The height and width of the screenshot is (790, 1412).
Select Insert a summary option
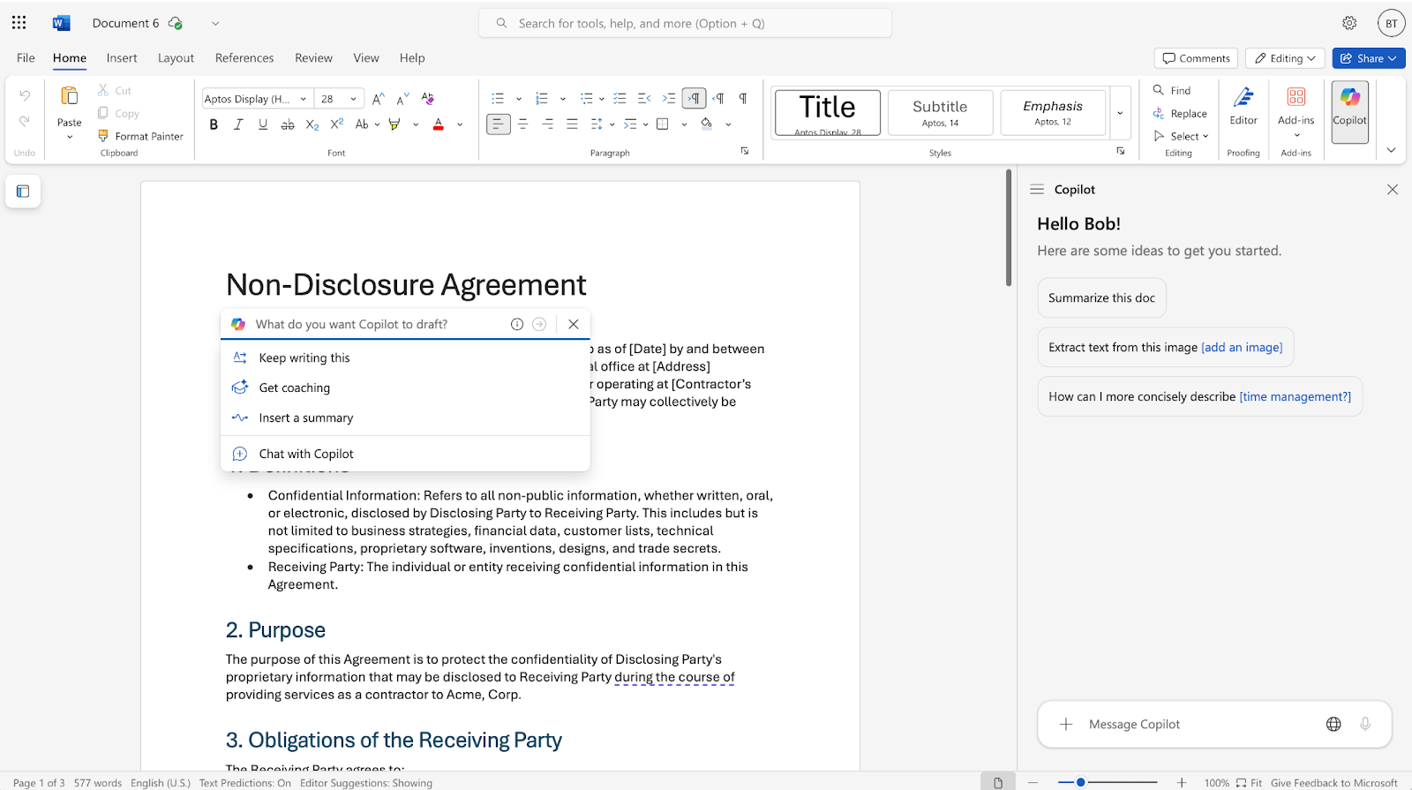point(305,418)
